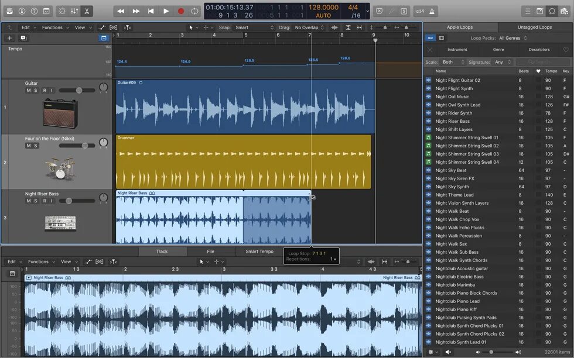Open the Library panel icon
Image resolution: width=574 pixels, height=358 pixels.
[x=9, y=11]
